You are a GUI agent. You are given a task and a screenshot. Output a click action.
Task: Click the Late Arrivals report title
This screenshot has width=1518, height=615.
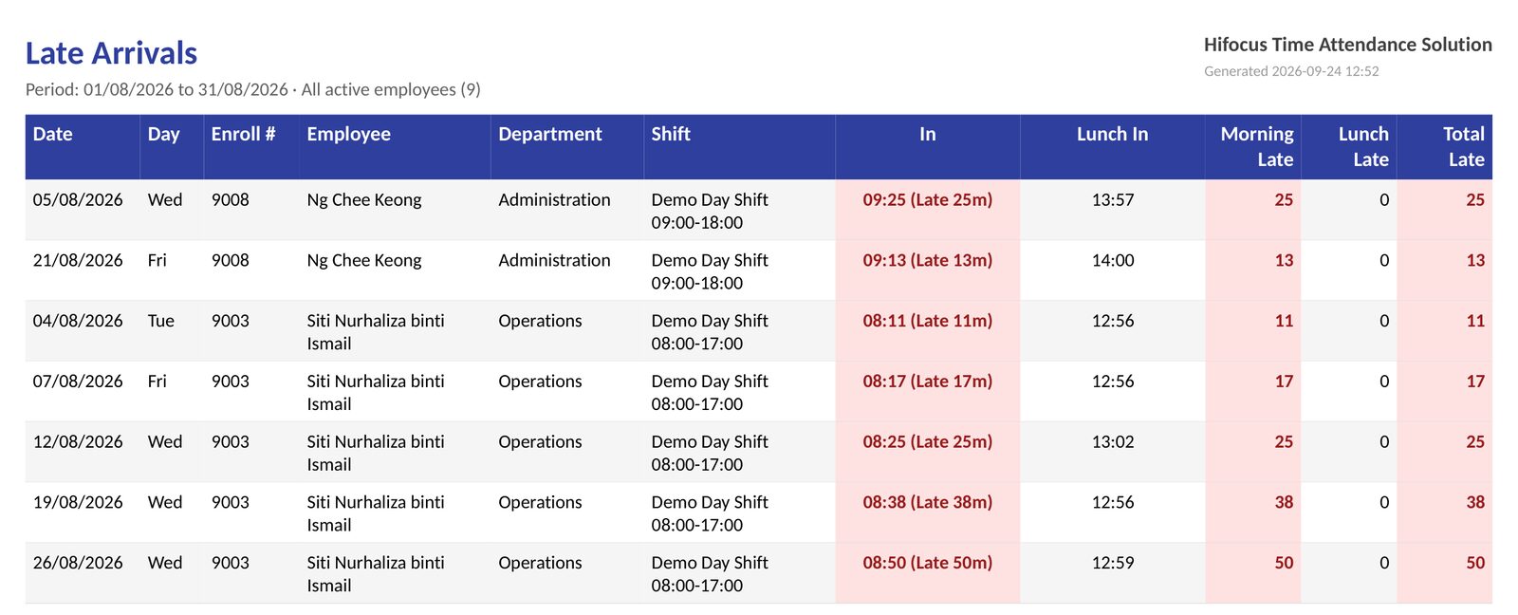coord(111,53)
